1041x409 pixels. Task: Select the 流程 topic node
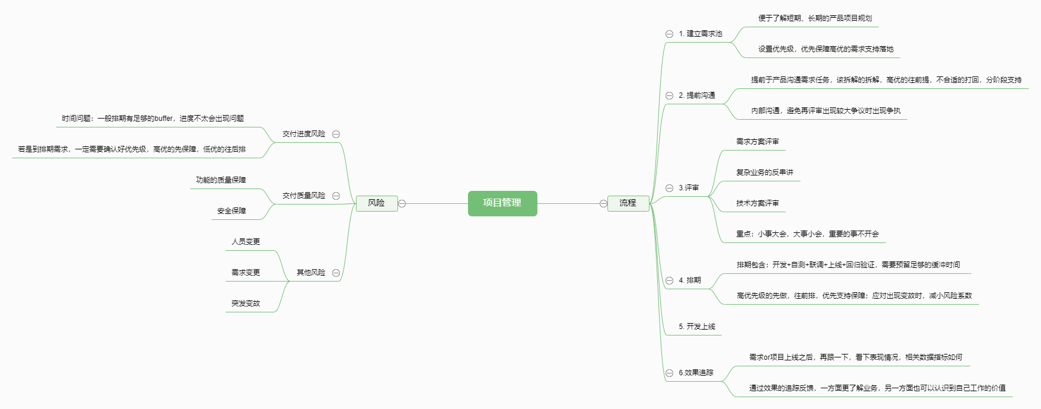tap(628, 203)
